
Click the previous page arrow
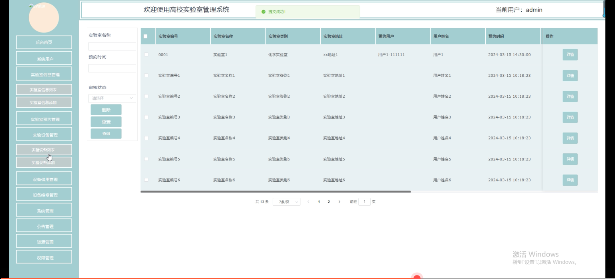308,202
